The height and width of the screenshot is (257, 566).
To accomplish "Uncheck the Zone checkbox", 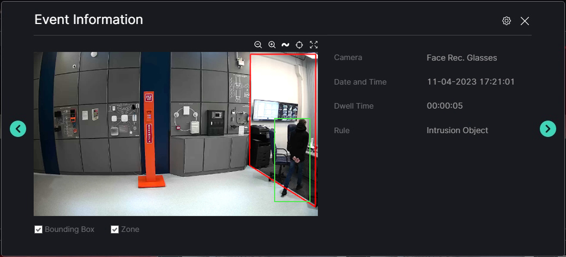I will [x=115, y=230].
